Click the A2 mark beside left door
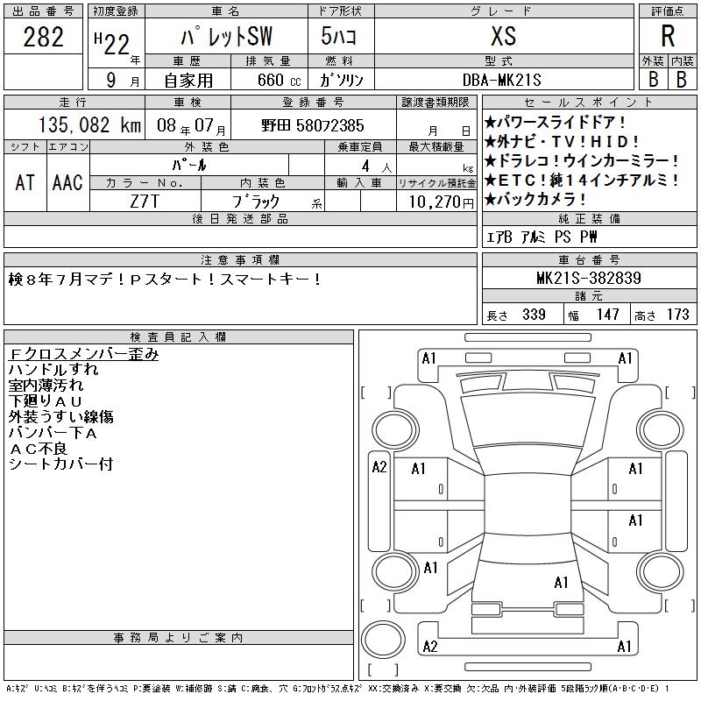The height and width of the screenshot is (701, 701). [379, 467]
